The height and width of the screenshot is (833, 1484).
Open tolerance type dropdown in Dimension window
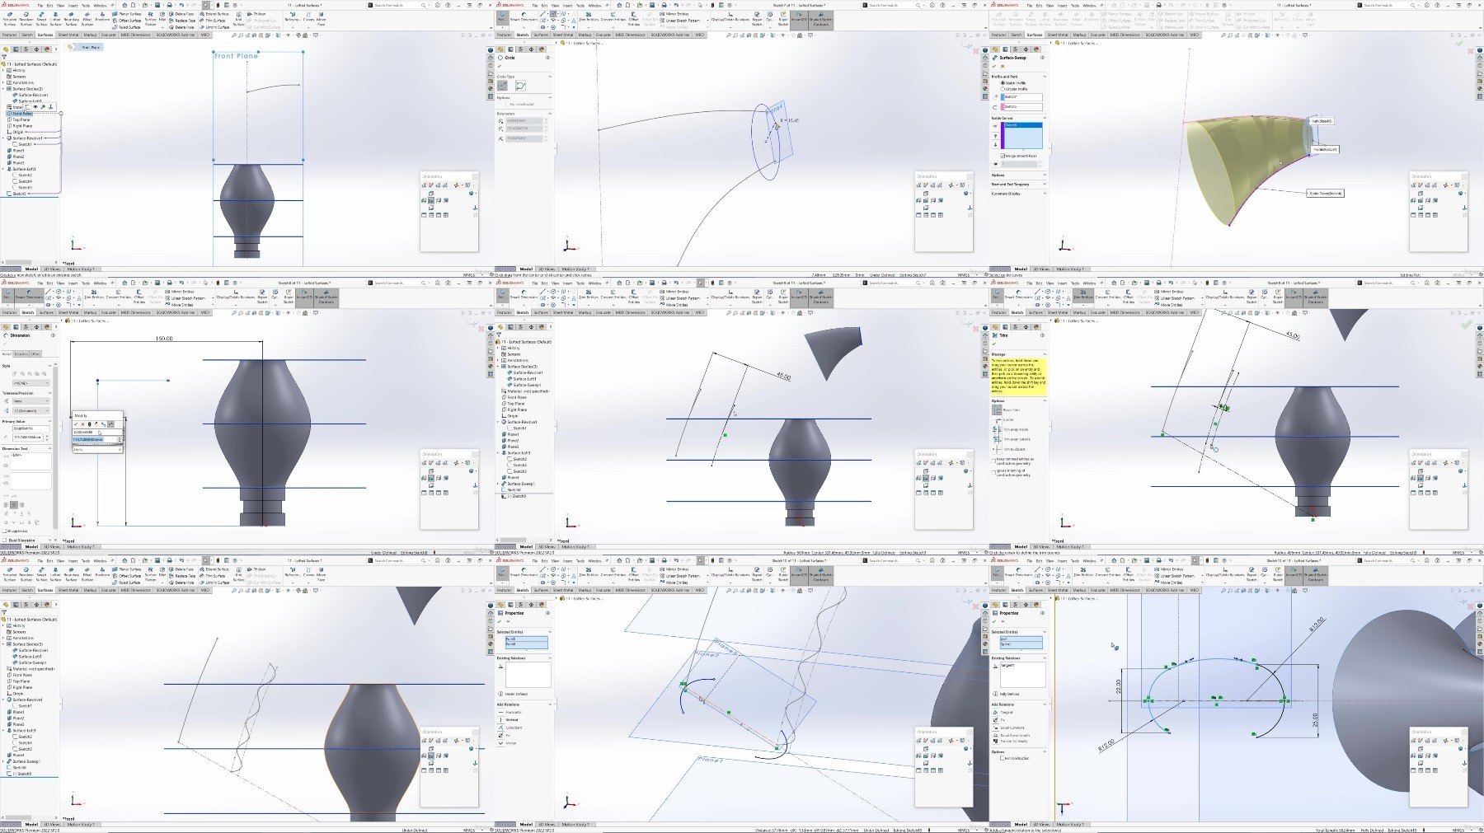[x=31, y=401]
